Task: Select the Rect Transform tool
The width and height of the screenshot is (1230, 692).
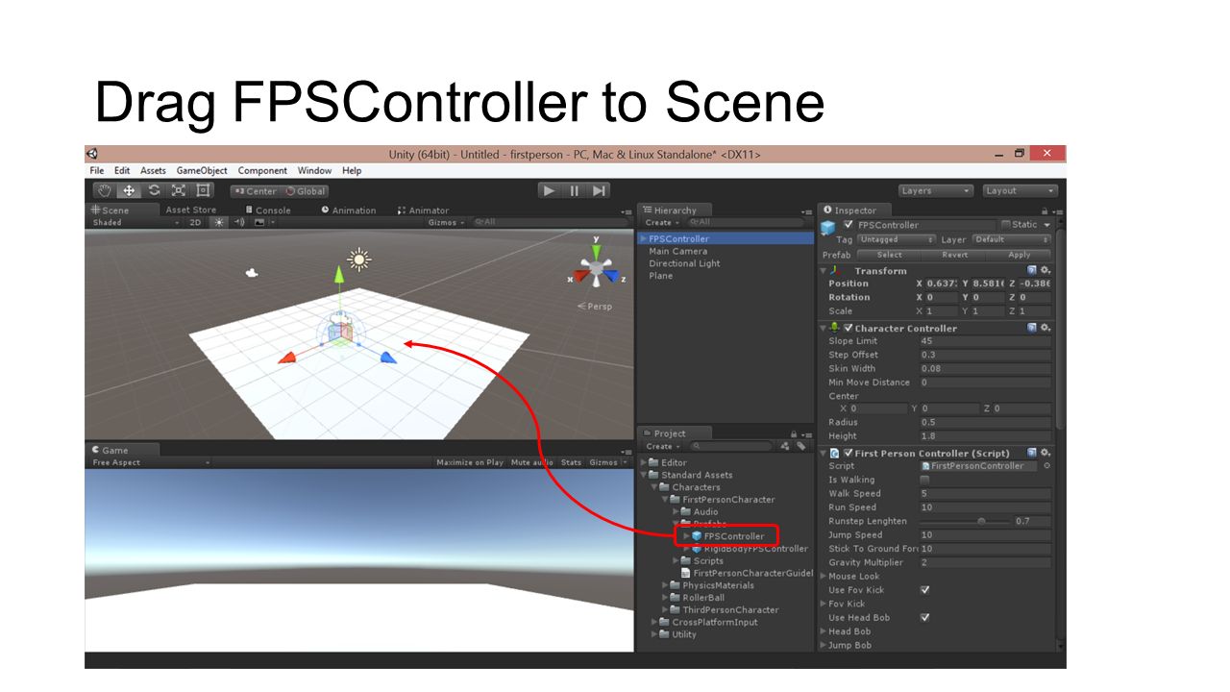Action: (x=203, y=190)
